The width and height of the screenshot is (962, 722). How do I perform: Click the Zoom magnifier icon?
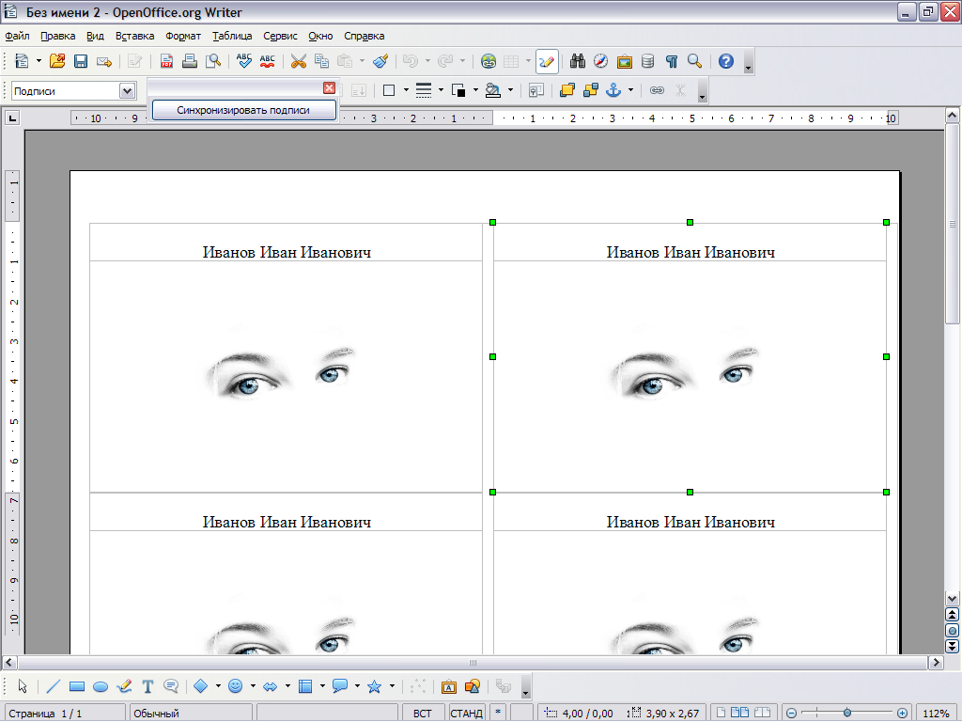point(694,61)
